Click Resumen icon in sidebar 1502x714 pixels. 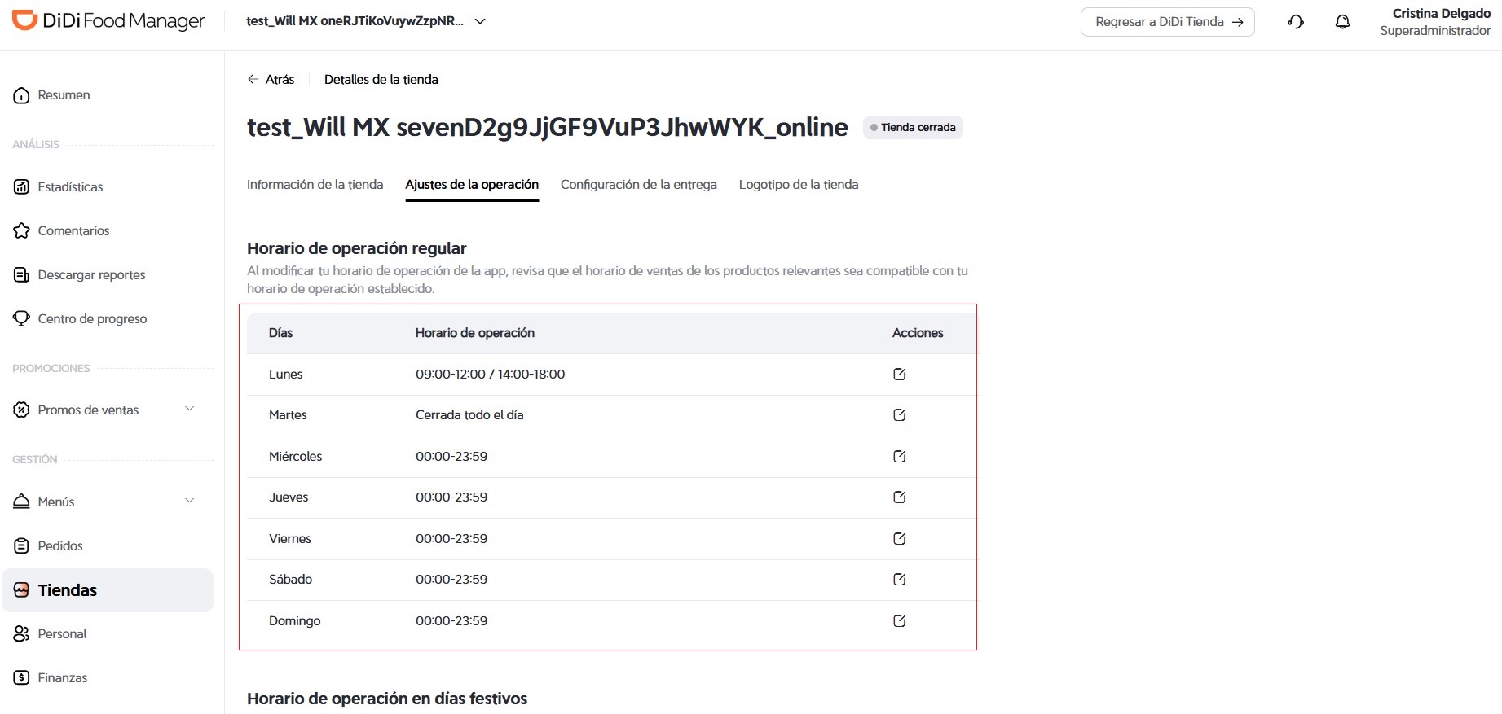[x=22, y=95]
